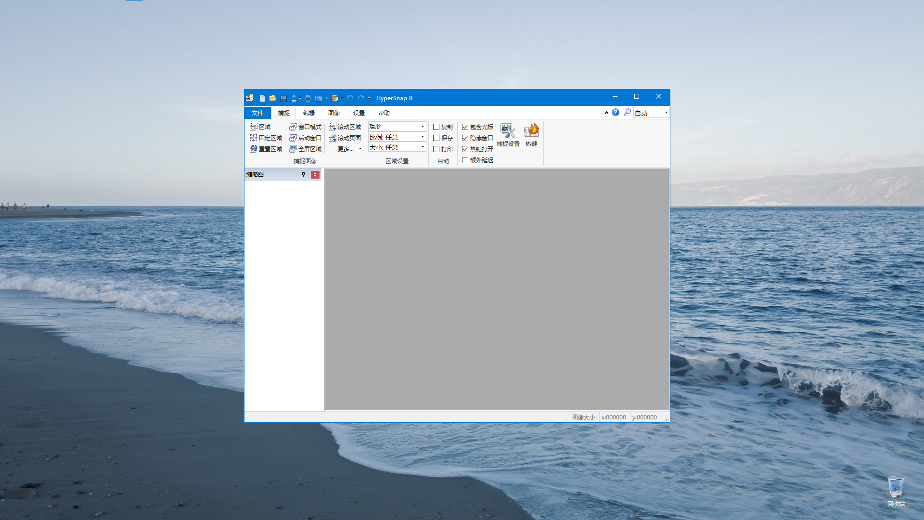Select 滚动区域 scrolling region capture

coord(345,127)
